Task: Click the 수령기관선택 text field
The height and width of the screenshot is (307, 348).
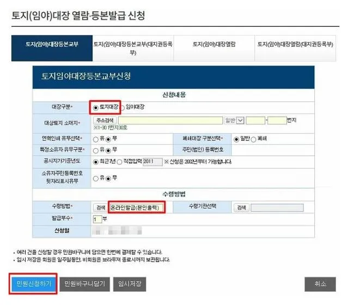Action: pos(277,208)
